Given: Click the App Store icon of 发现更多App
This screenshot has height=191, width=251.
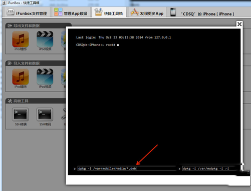Looking at the screenshot, I should tap(134, 12).
